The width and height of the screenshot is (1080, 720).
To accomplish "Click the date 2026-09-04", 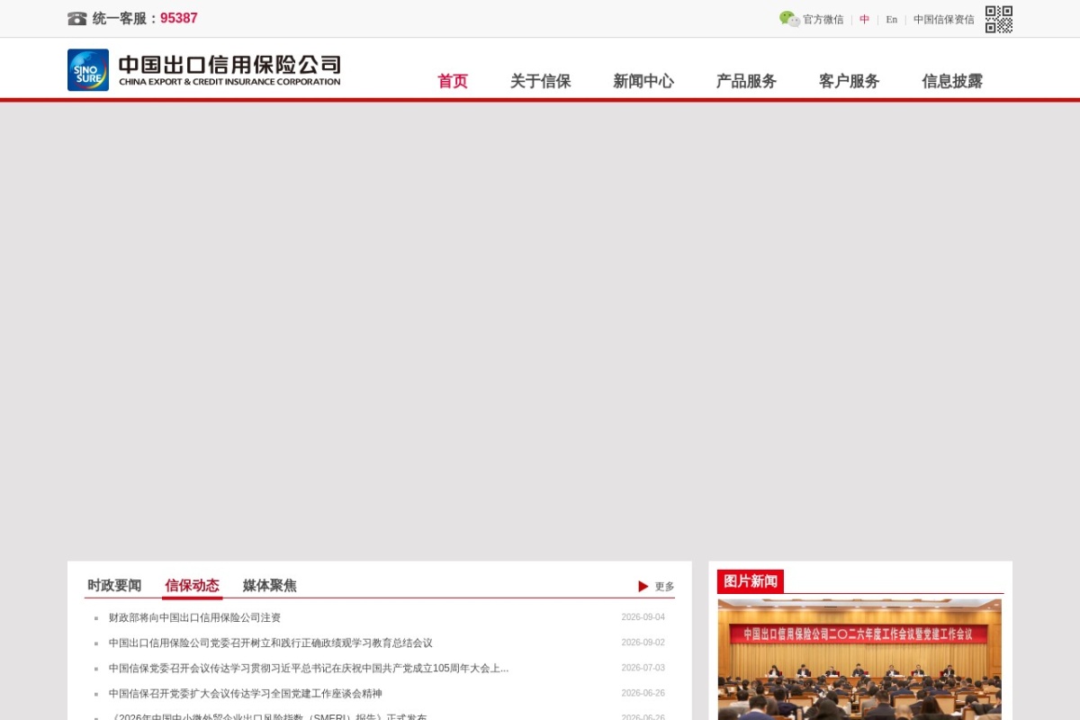I will coord(643,617).
